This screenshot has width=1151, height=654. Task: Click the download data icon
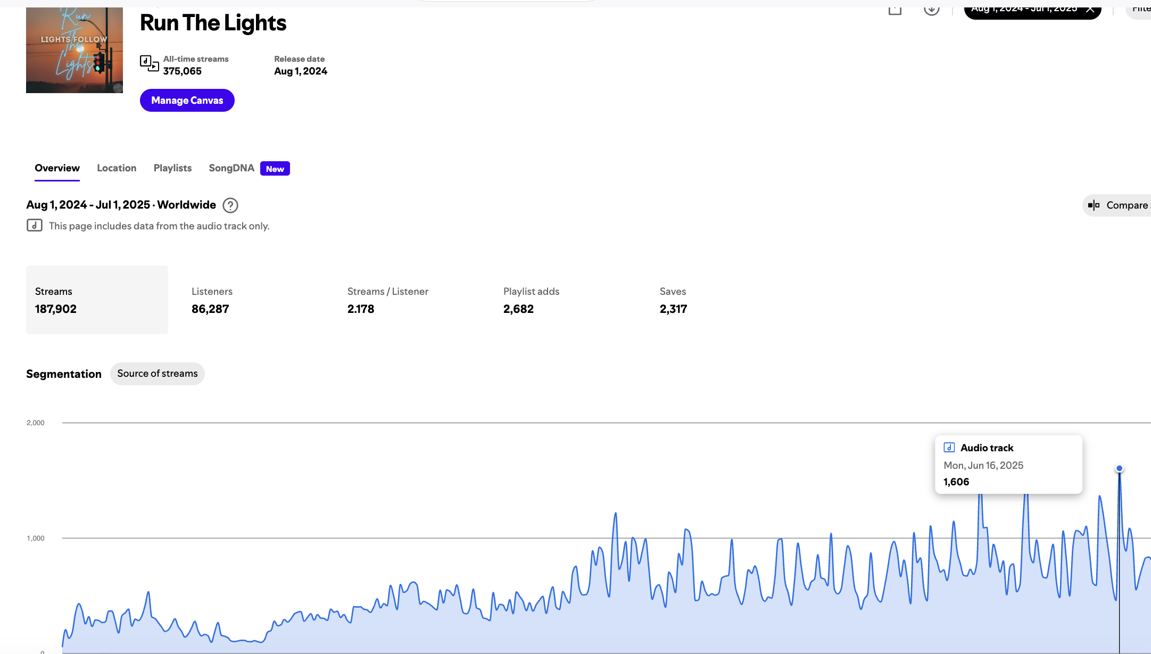(931, 10)
